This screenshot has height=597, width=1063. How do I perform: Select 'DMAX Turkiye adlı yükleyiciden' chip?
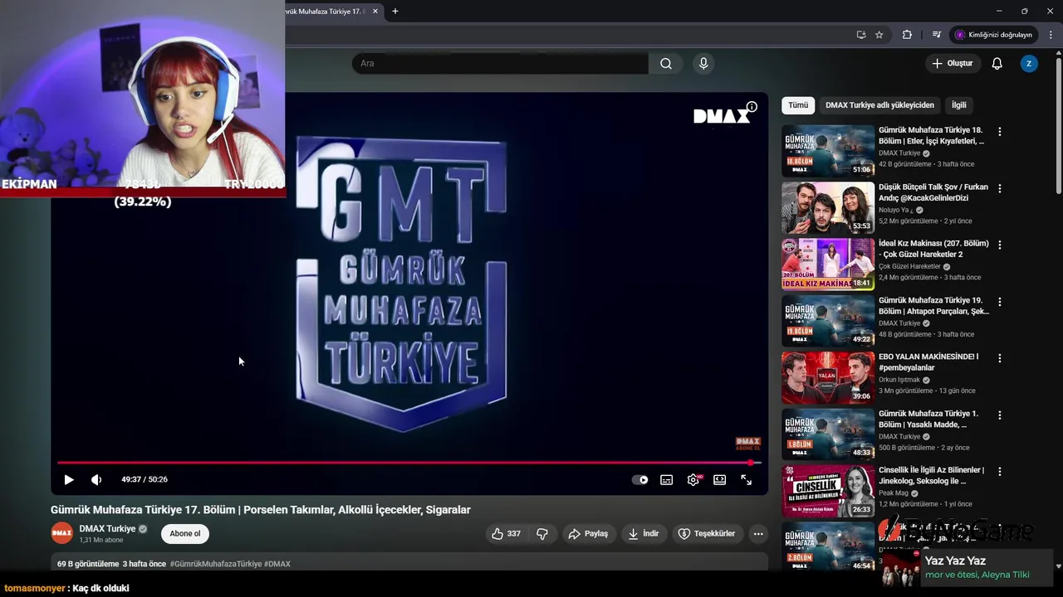pyautogui.click(x=879, y=105)
